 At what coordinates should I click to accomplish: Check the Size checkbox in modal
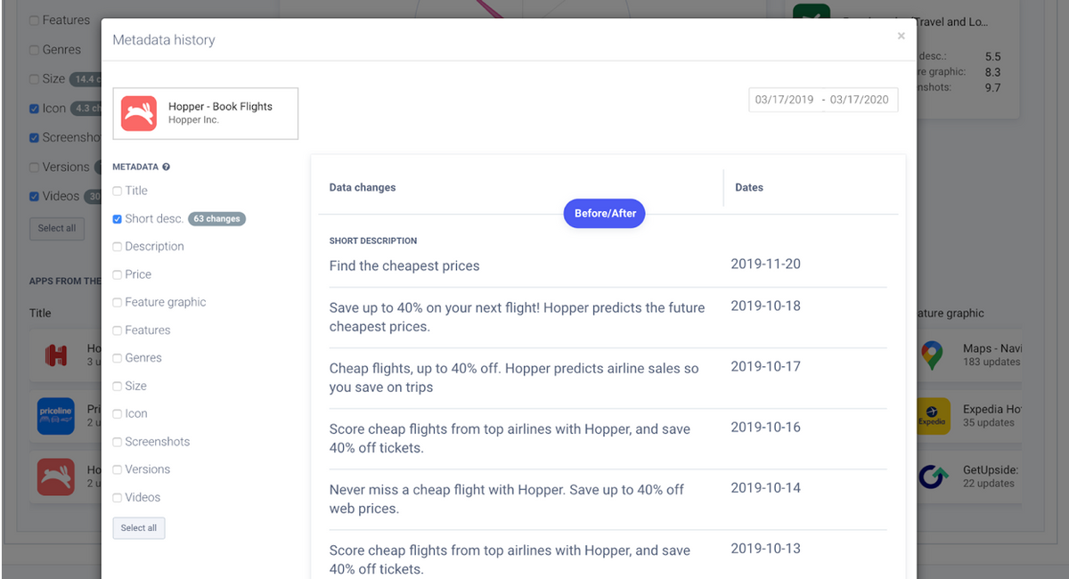point(118,386)
